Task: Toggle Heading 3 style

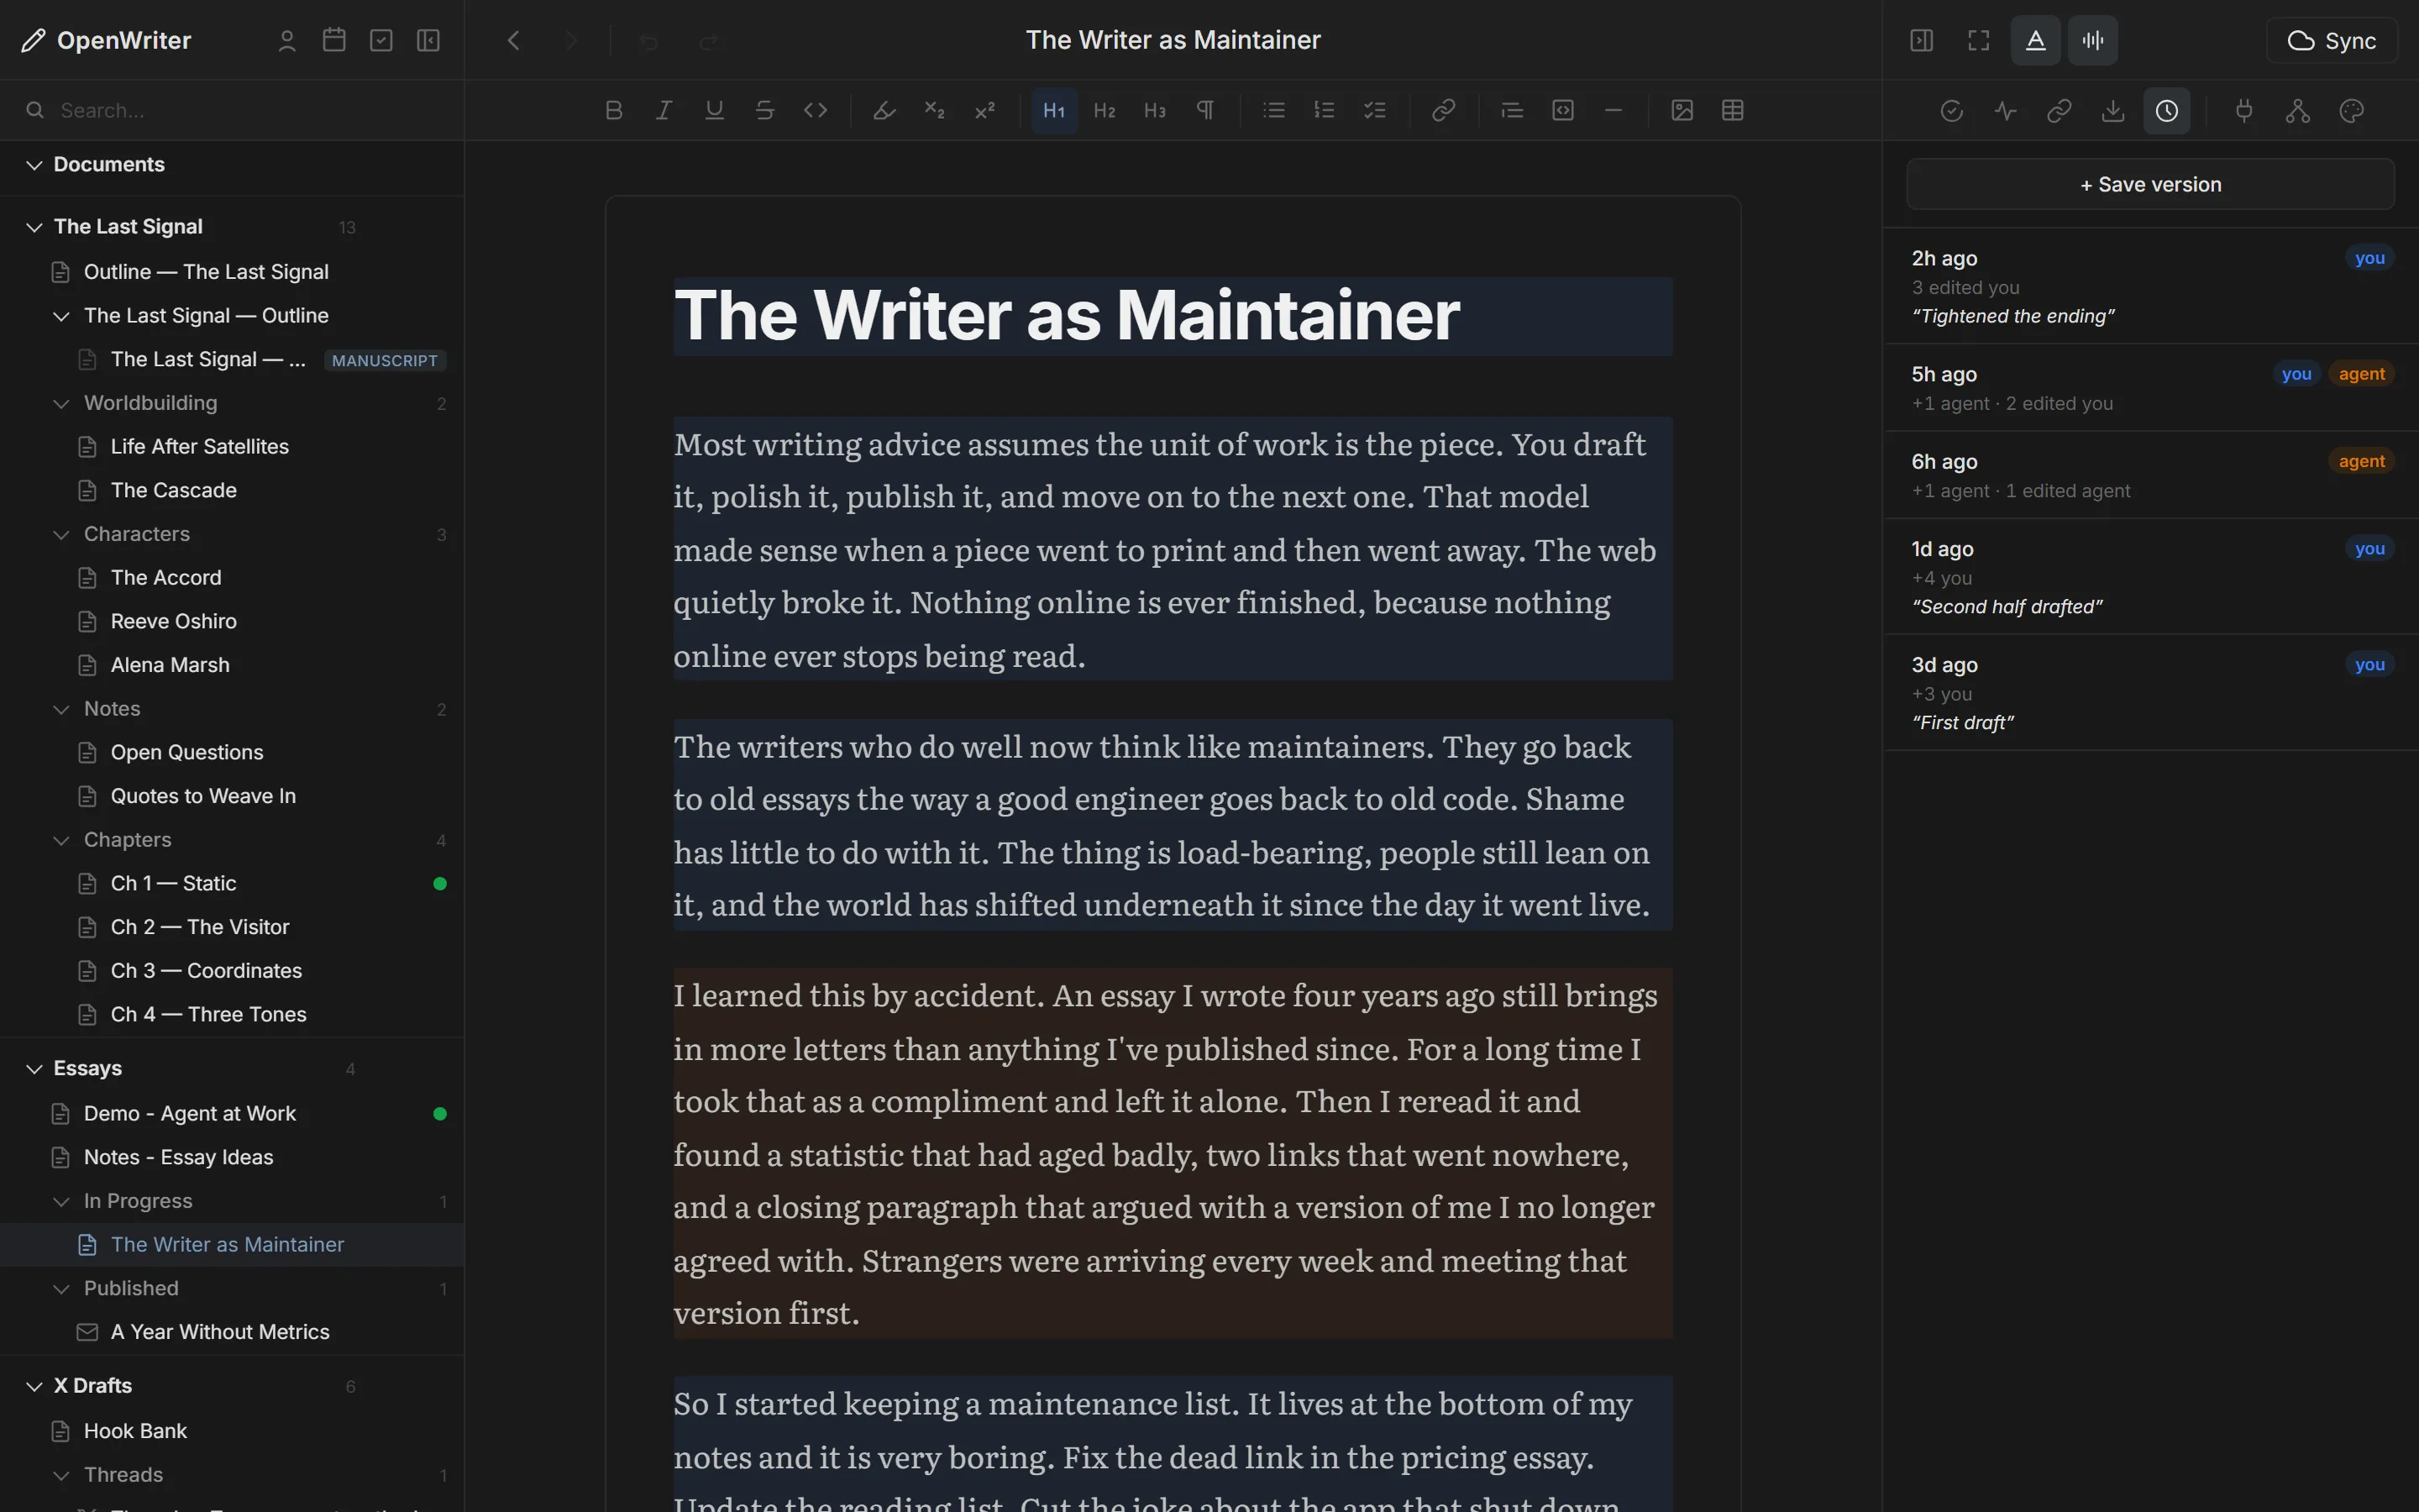Action: point(1155,110)
